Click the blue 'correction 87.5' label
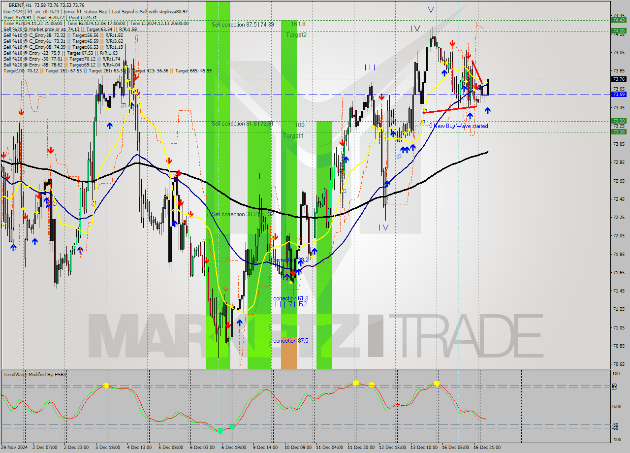Viewport: 630px width, 453px height. pos(291,341)
